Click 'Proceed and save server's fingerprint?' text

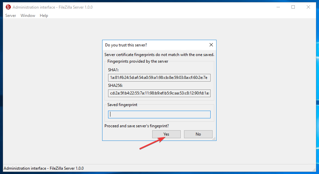[137, 126]
